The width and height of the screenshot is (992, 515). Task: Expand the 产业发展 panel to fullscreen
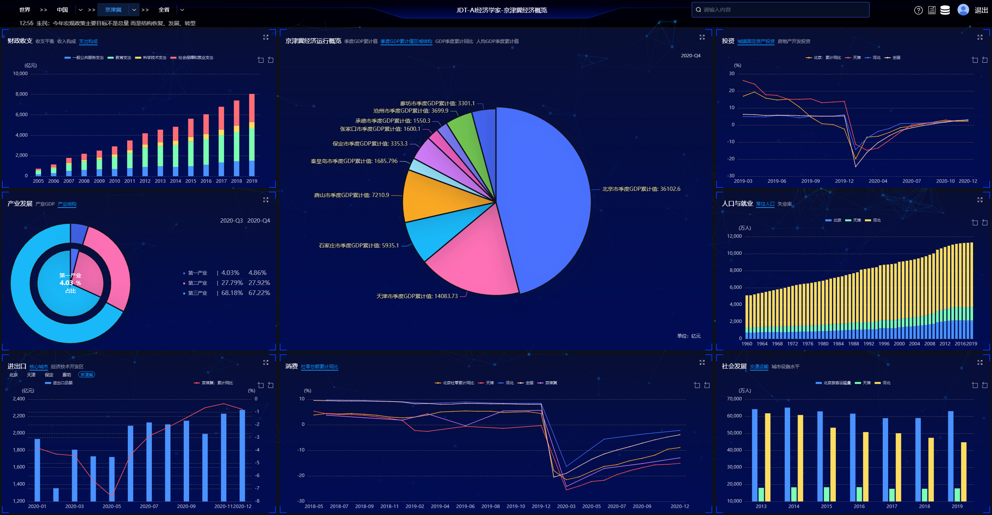(266, 200)
